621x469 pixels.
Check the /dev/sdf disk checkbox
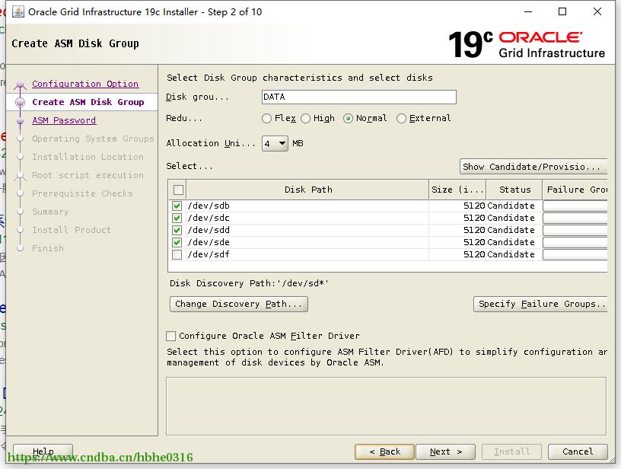[177, 255]
